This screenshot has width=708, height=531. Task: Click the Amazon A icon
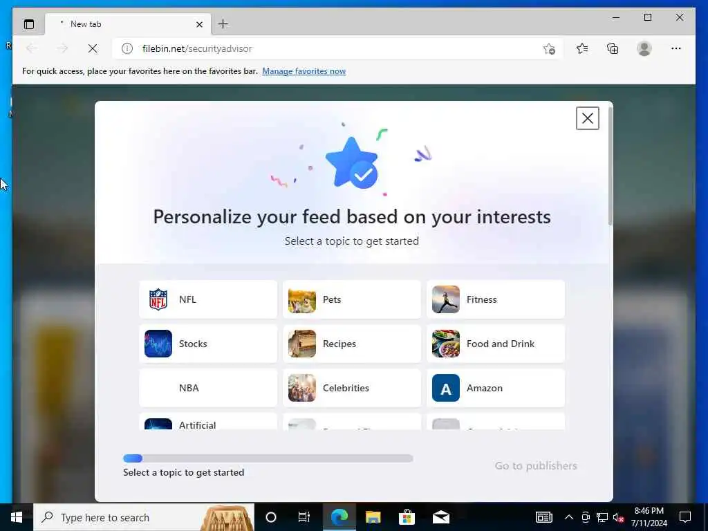[446, 388]
